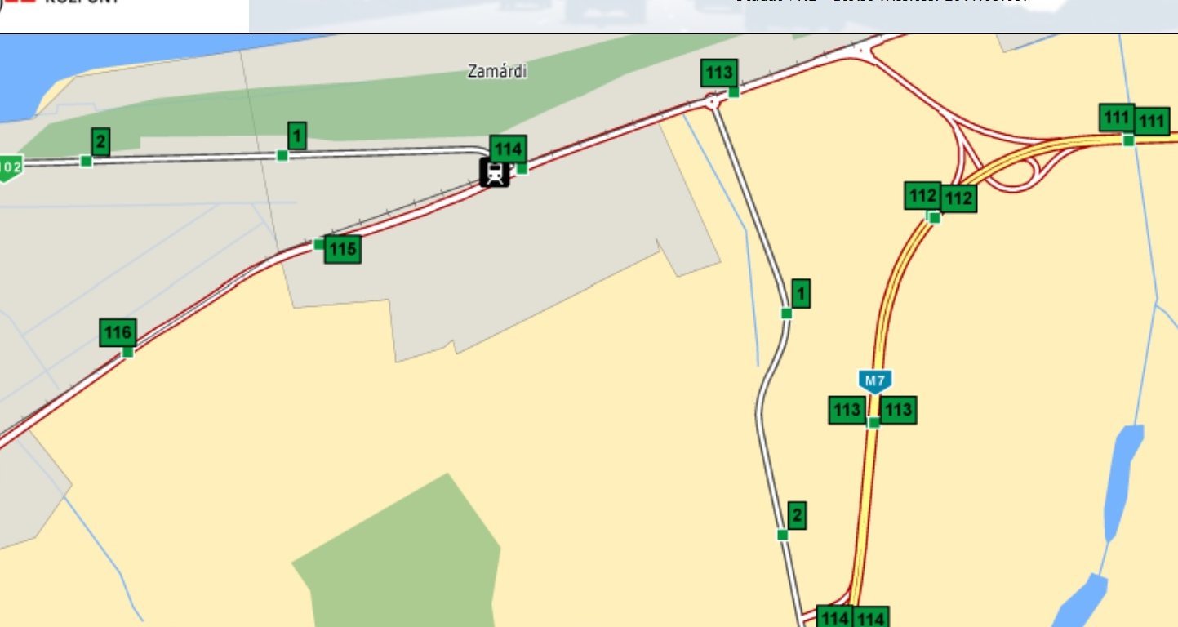Click the green 102 road shield

tap(10, 167)
